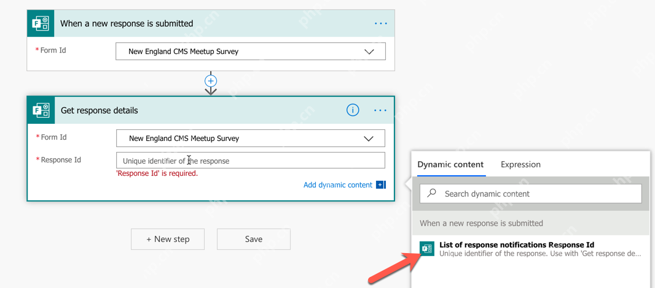Click the 'When a new response is submitted' card title
The image size is (655, 288).
pos(127,23)
